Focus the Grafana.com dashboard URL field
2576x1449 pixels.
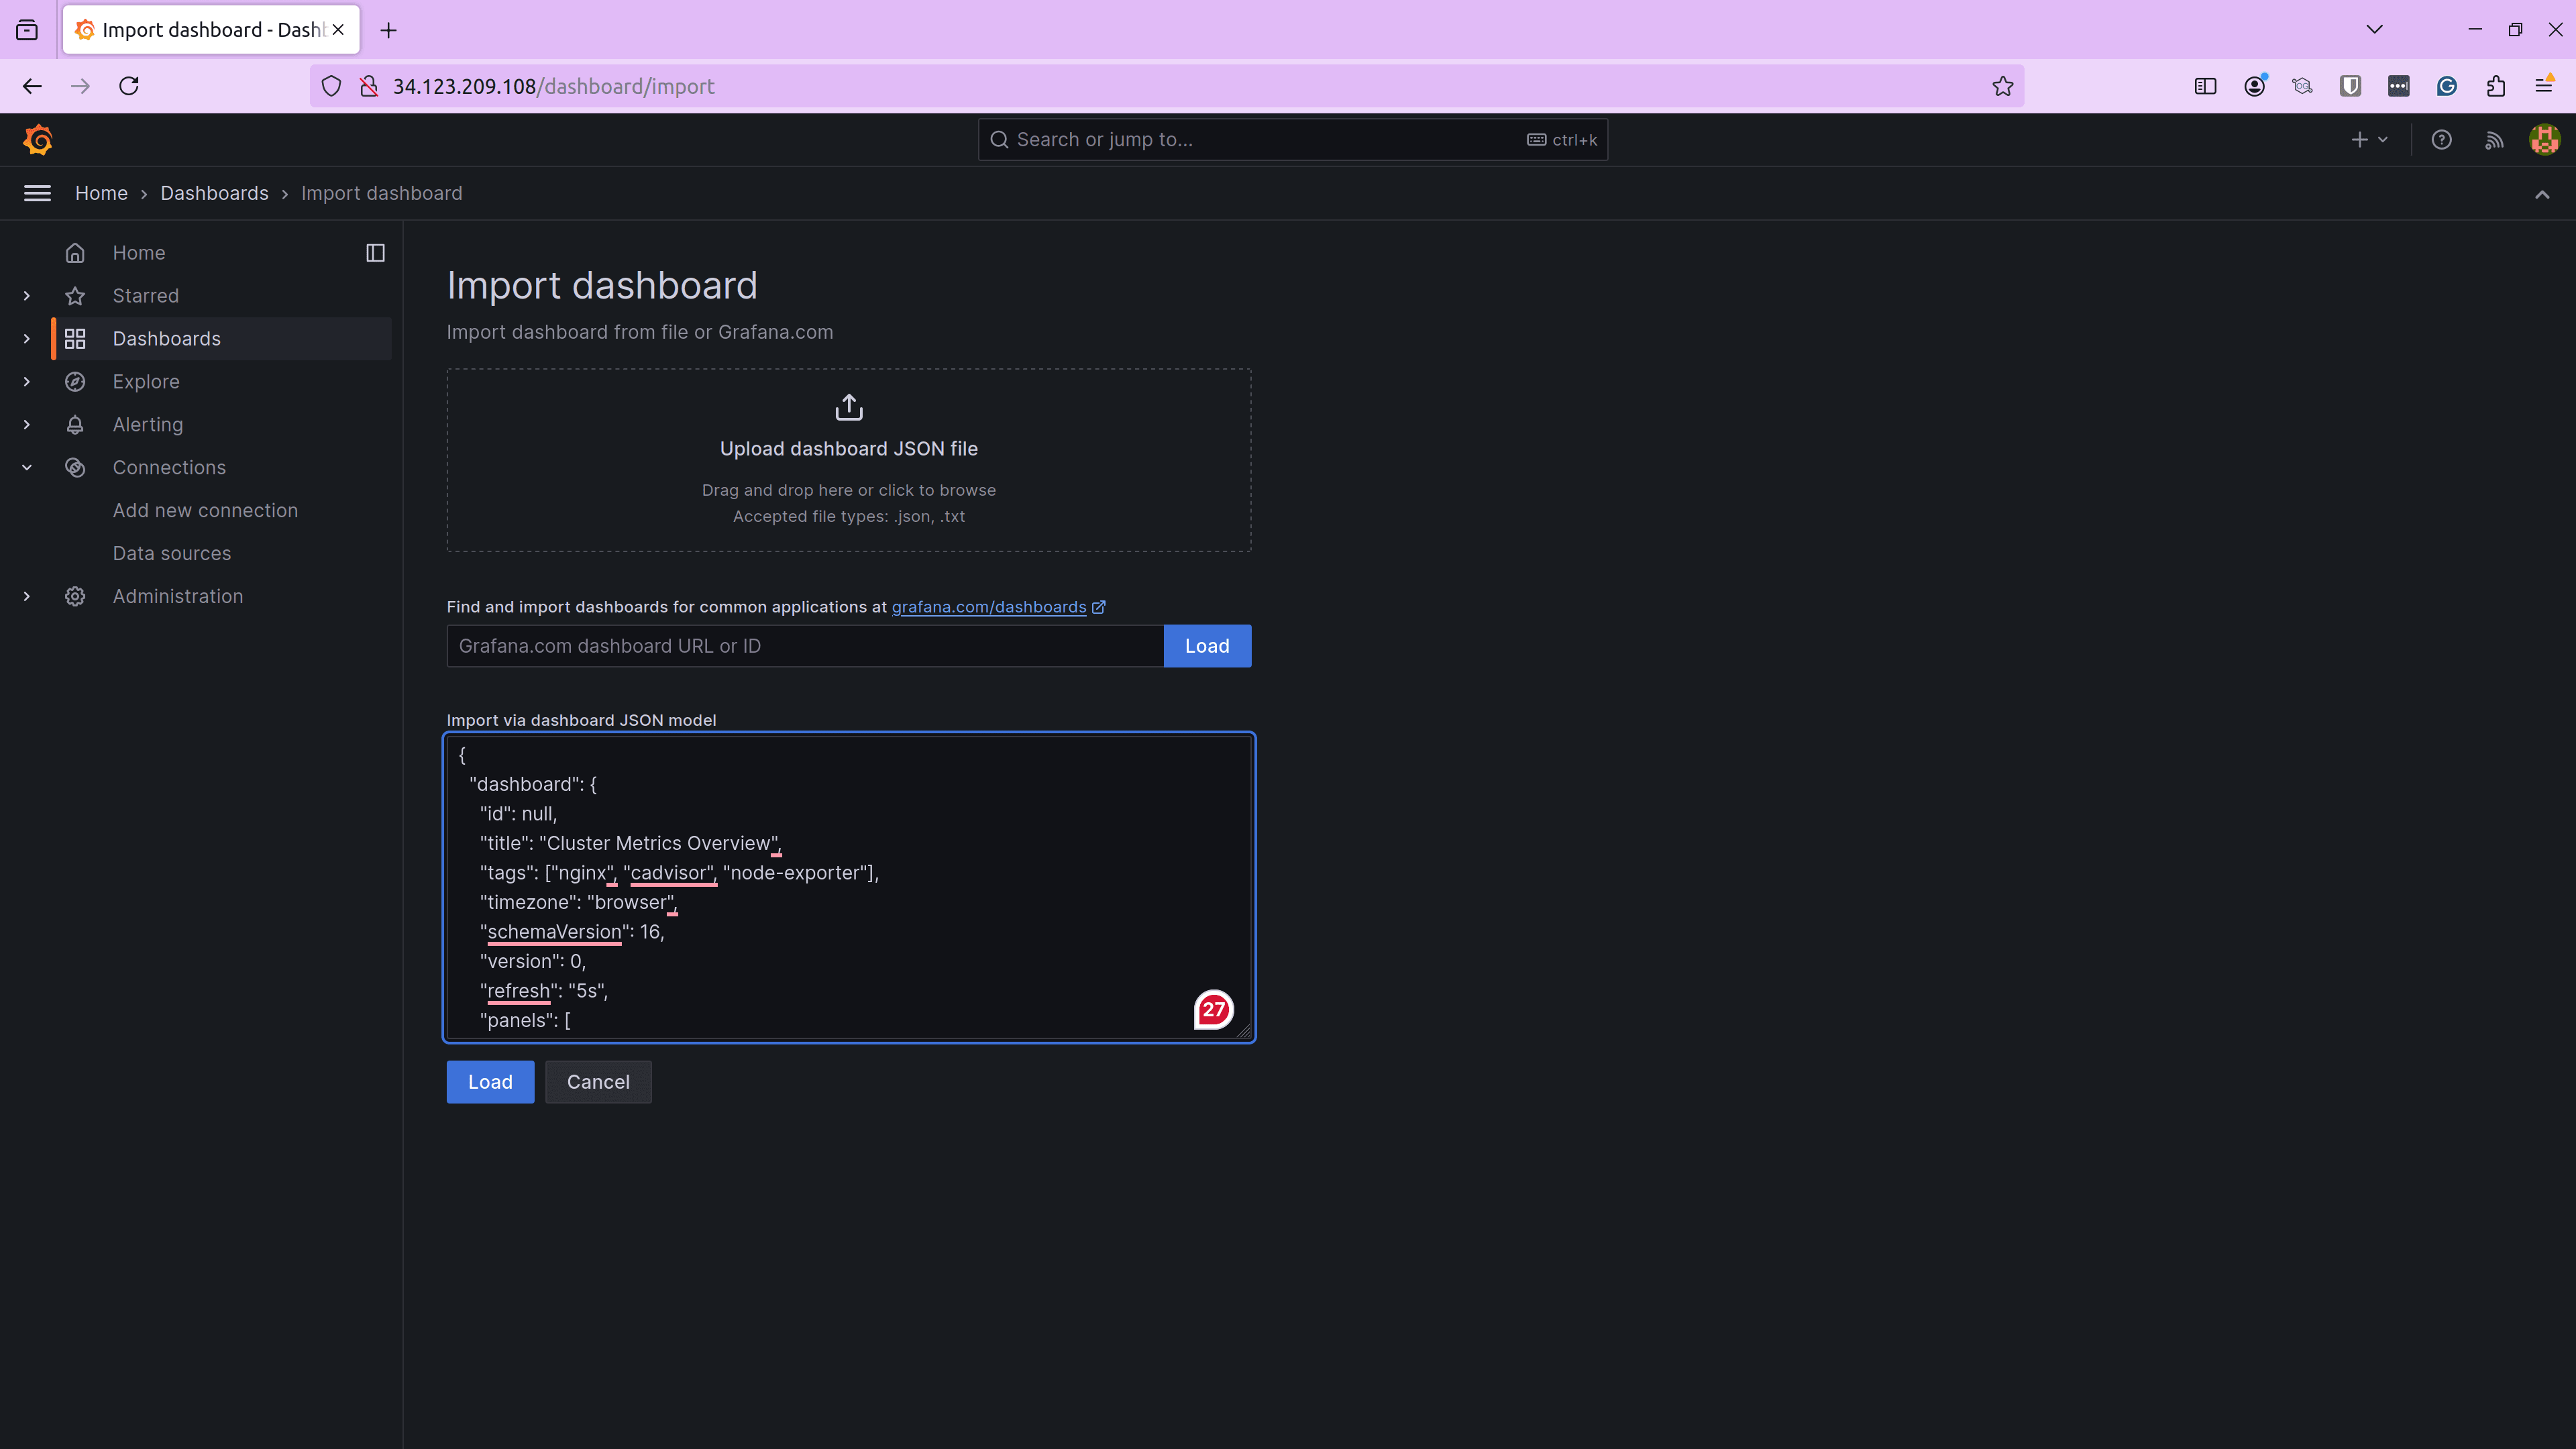[805, 646]
